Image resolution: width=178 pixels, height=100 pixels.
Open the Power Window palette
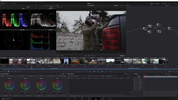tap(90, 72)
